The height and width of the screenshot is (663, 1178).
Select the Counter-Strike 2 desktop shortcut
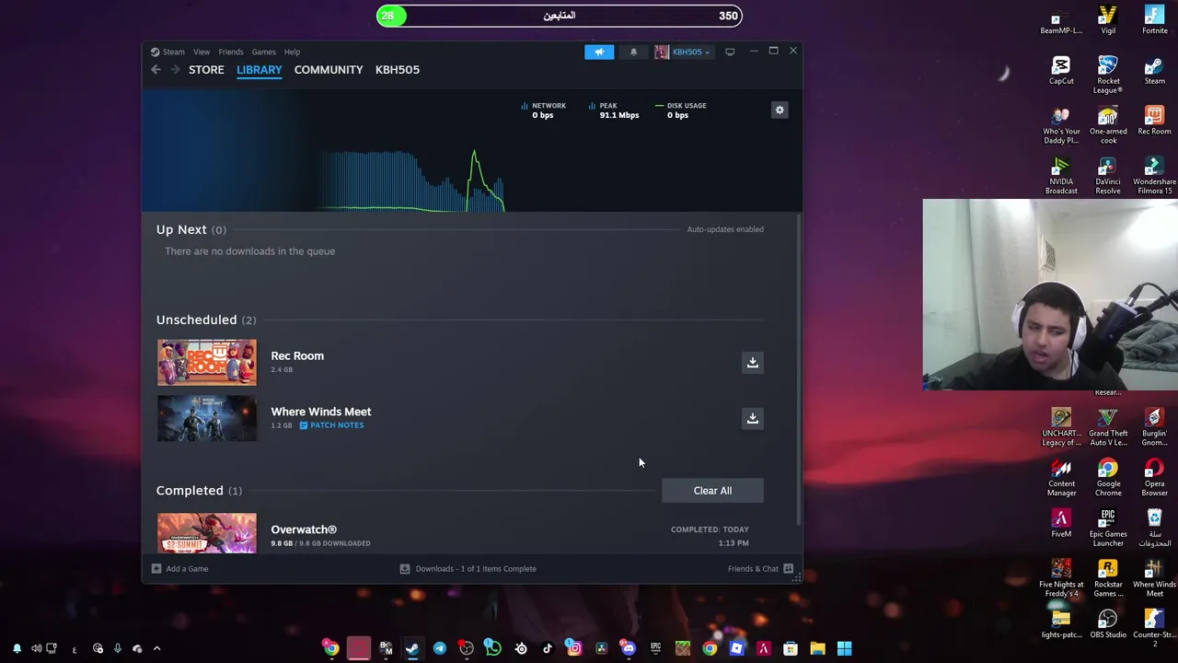(1154, 628)
